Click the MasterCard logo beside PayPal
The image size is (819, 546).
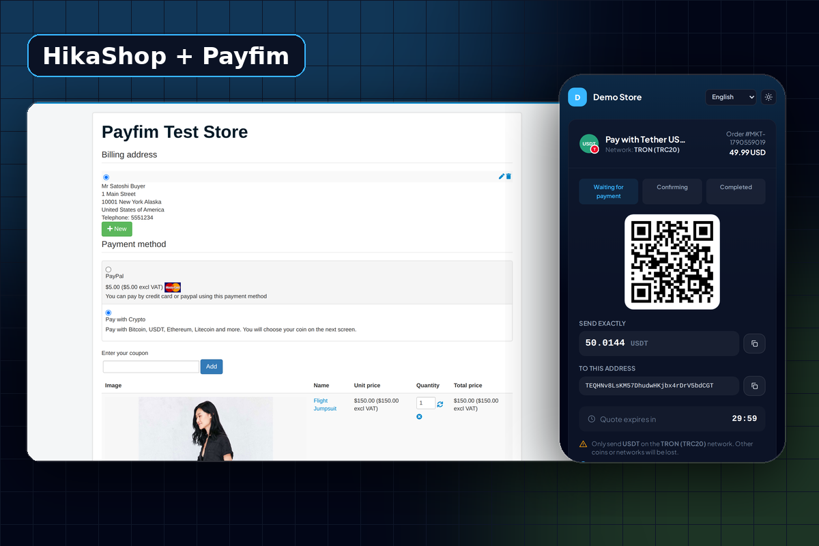[x=173, y=287]
